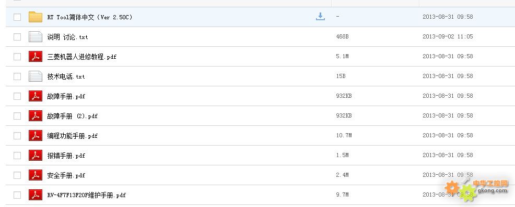This screenshot has width=515, height=207.
Task: Click the download icon for RT Tool folder
Action: coord(320,17)
